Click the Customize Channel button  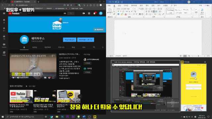click(70, 40)
